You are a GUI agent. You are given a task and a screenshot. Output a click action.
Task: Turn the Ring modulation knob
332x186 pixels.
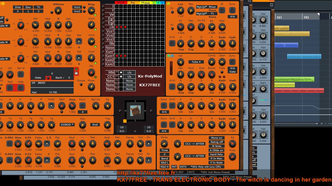coord(91,10)
